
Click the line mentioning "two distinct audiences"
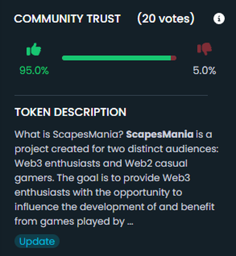point(117,149)
